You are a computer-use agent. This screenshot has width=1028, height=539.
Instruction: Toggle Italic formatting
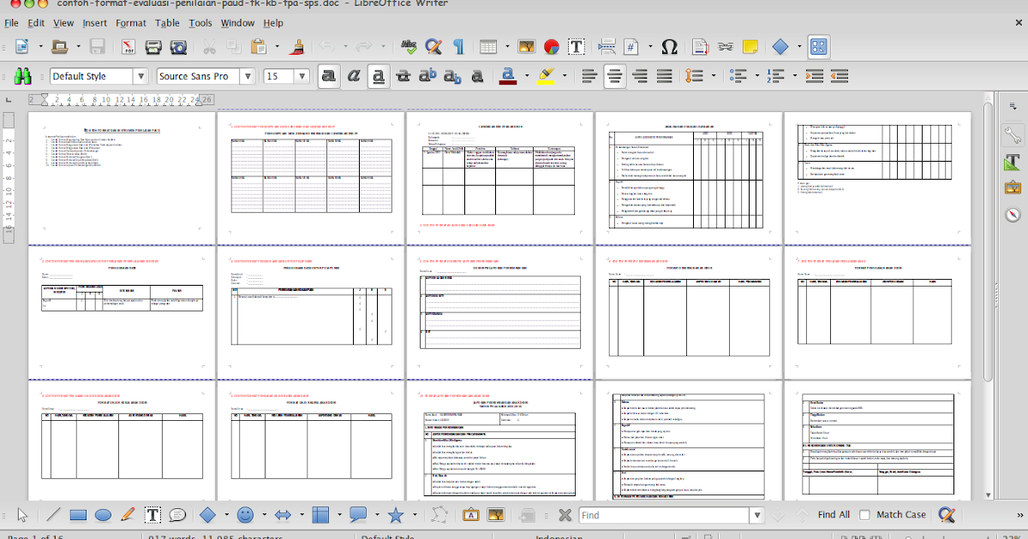click(353, 76)
